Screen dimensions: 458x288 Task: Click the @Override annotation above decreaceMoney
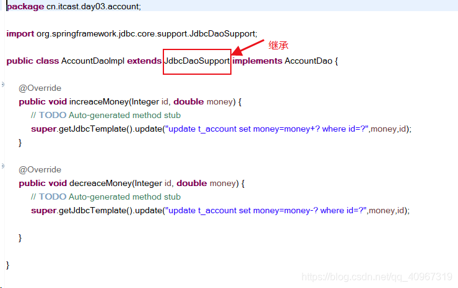40,169
